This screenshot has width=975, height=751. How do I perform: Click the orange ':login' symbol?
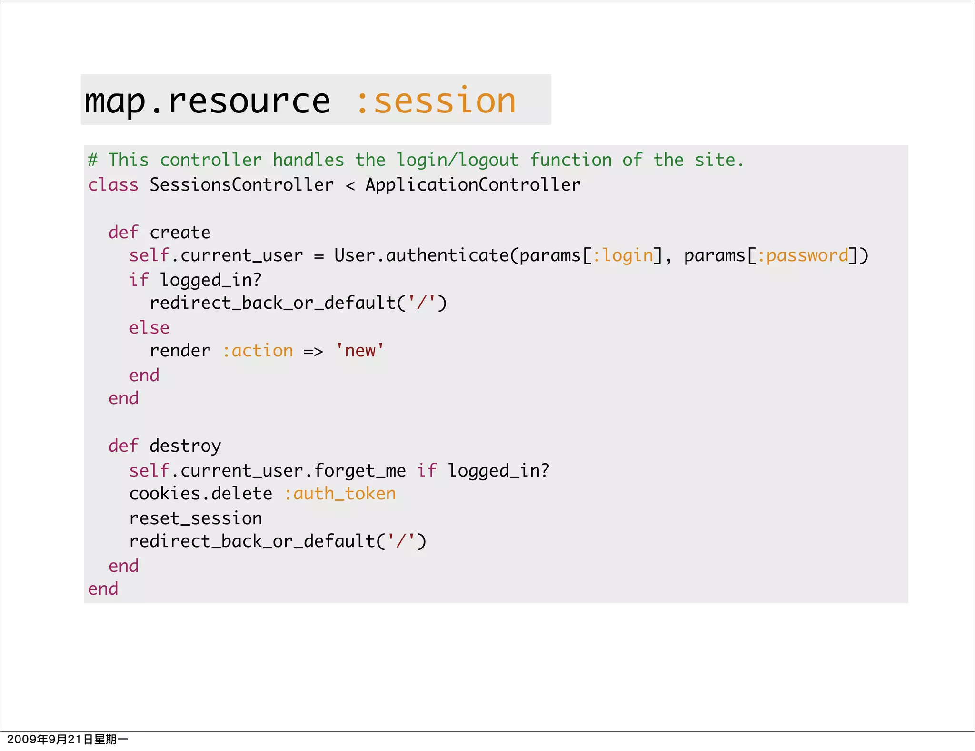[x=623, y=255]
